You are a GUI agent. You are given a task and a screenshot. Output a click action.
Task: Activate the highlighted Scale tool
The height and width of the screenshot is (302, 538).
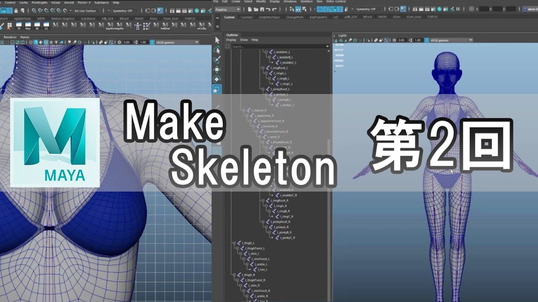[x=217, y=89]
